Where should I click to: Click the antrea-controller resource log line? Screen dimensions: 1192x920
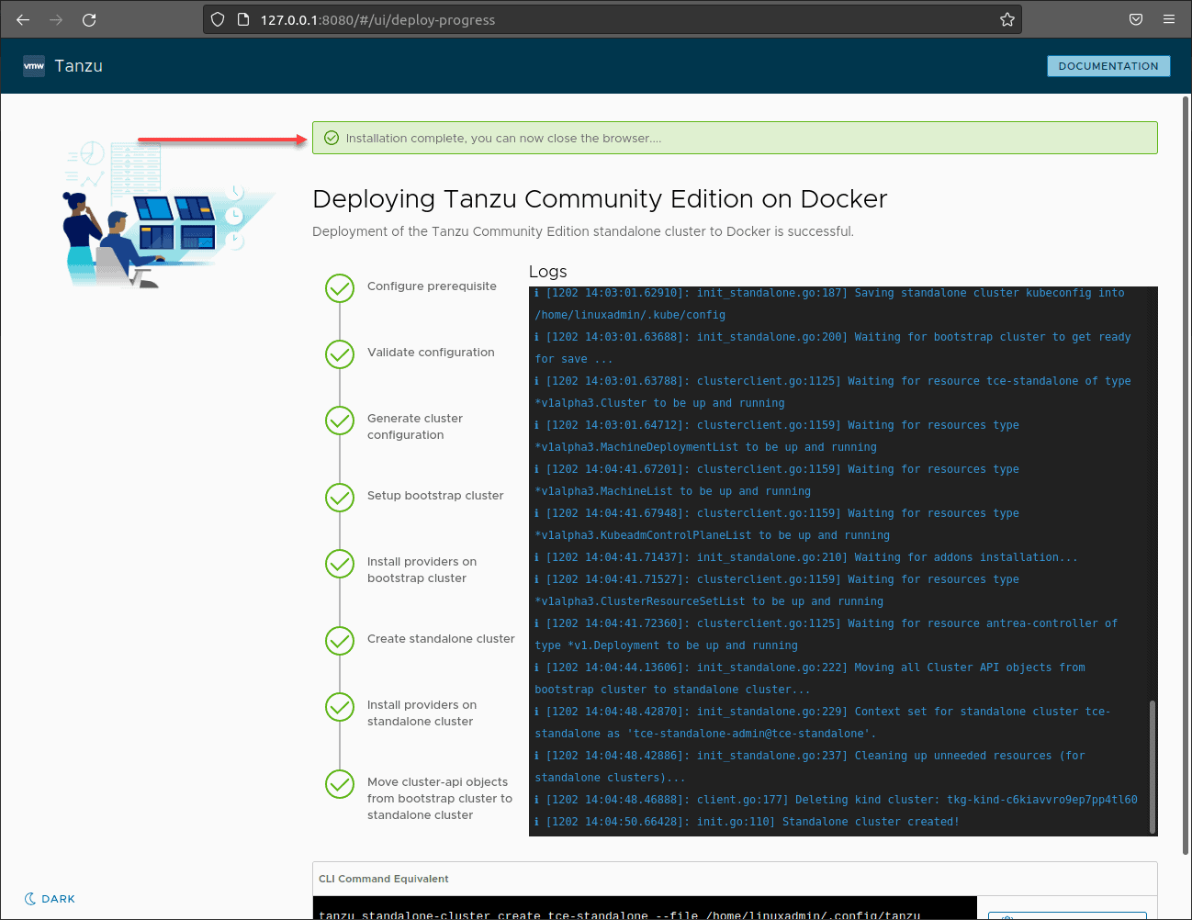coord(826,634)
